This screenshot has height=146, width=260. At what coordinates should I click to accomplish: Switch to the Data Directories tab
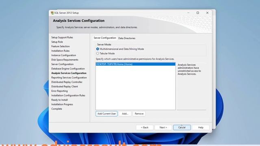pos(127,38)
